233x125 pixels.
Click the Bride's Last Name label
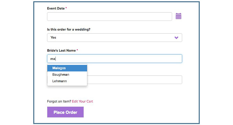pyautogui.click(x=62, y=50)
